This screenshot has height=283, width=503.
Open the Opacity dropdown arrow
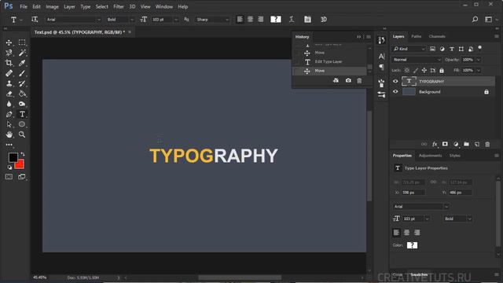[x=479, y=60]
